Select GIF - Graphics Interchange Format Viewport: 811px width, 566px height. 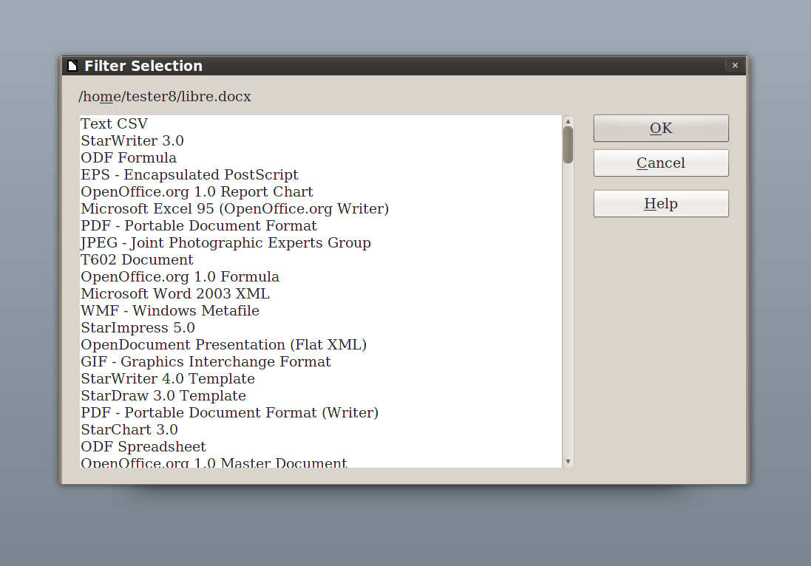(x=206, y=361)
